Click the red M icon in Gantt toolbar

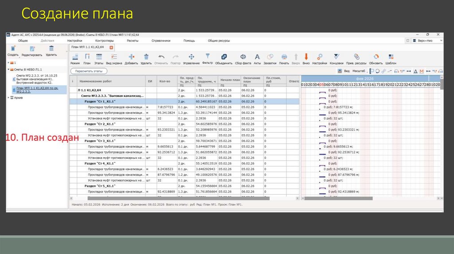coord(422,71)
